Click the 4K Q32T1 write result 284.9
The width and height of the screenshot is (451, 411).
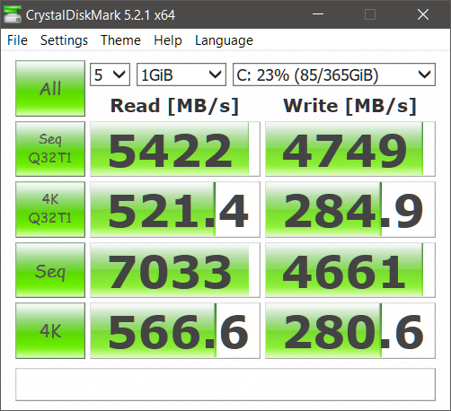coord(350,209)
